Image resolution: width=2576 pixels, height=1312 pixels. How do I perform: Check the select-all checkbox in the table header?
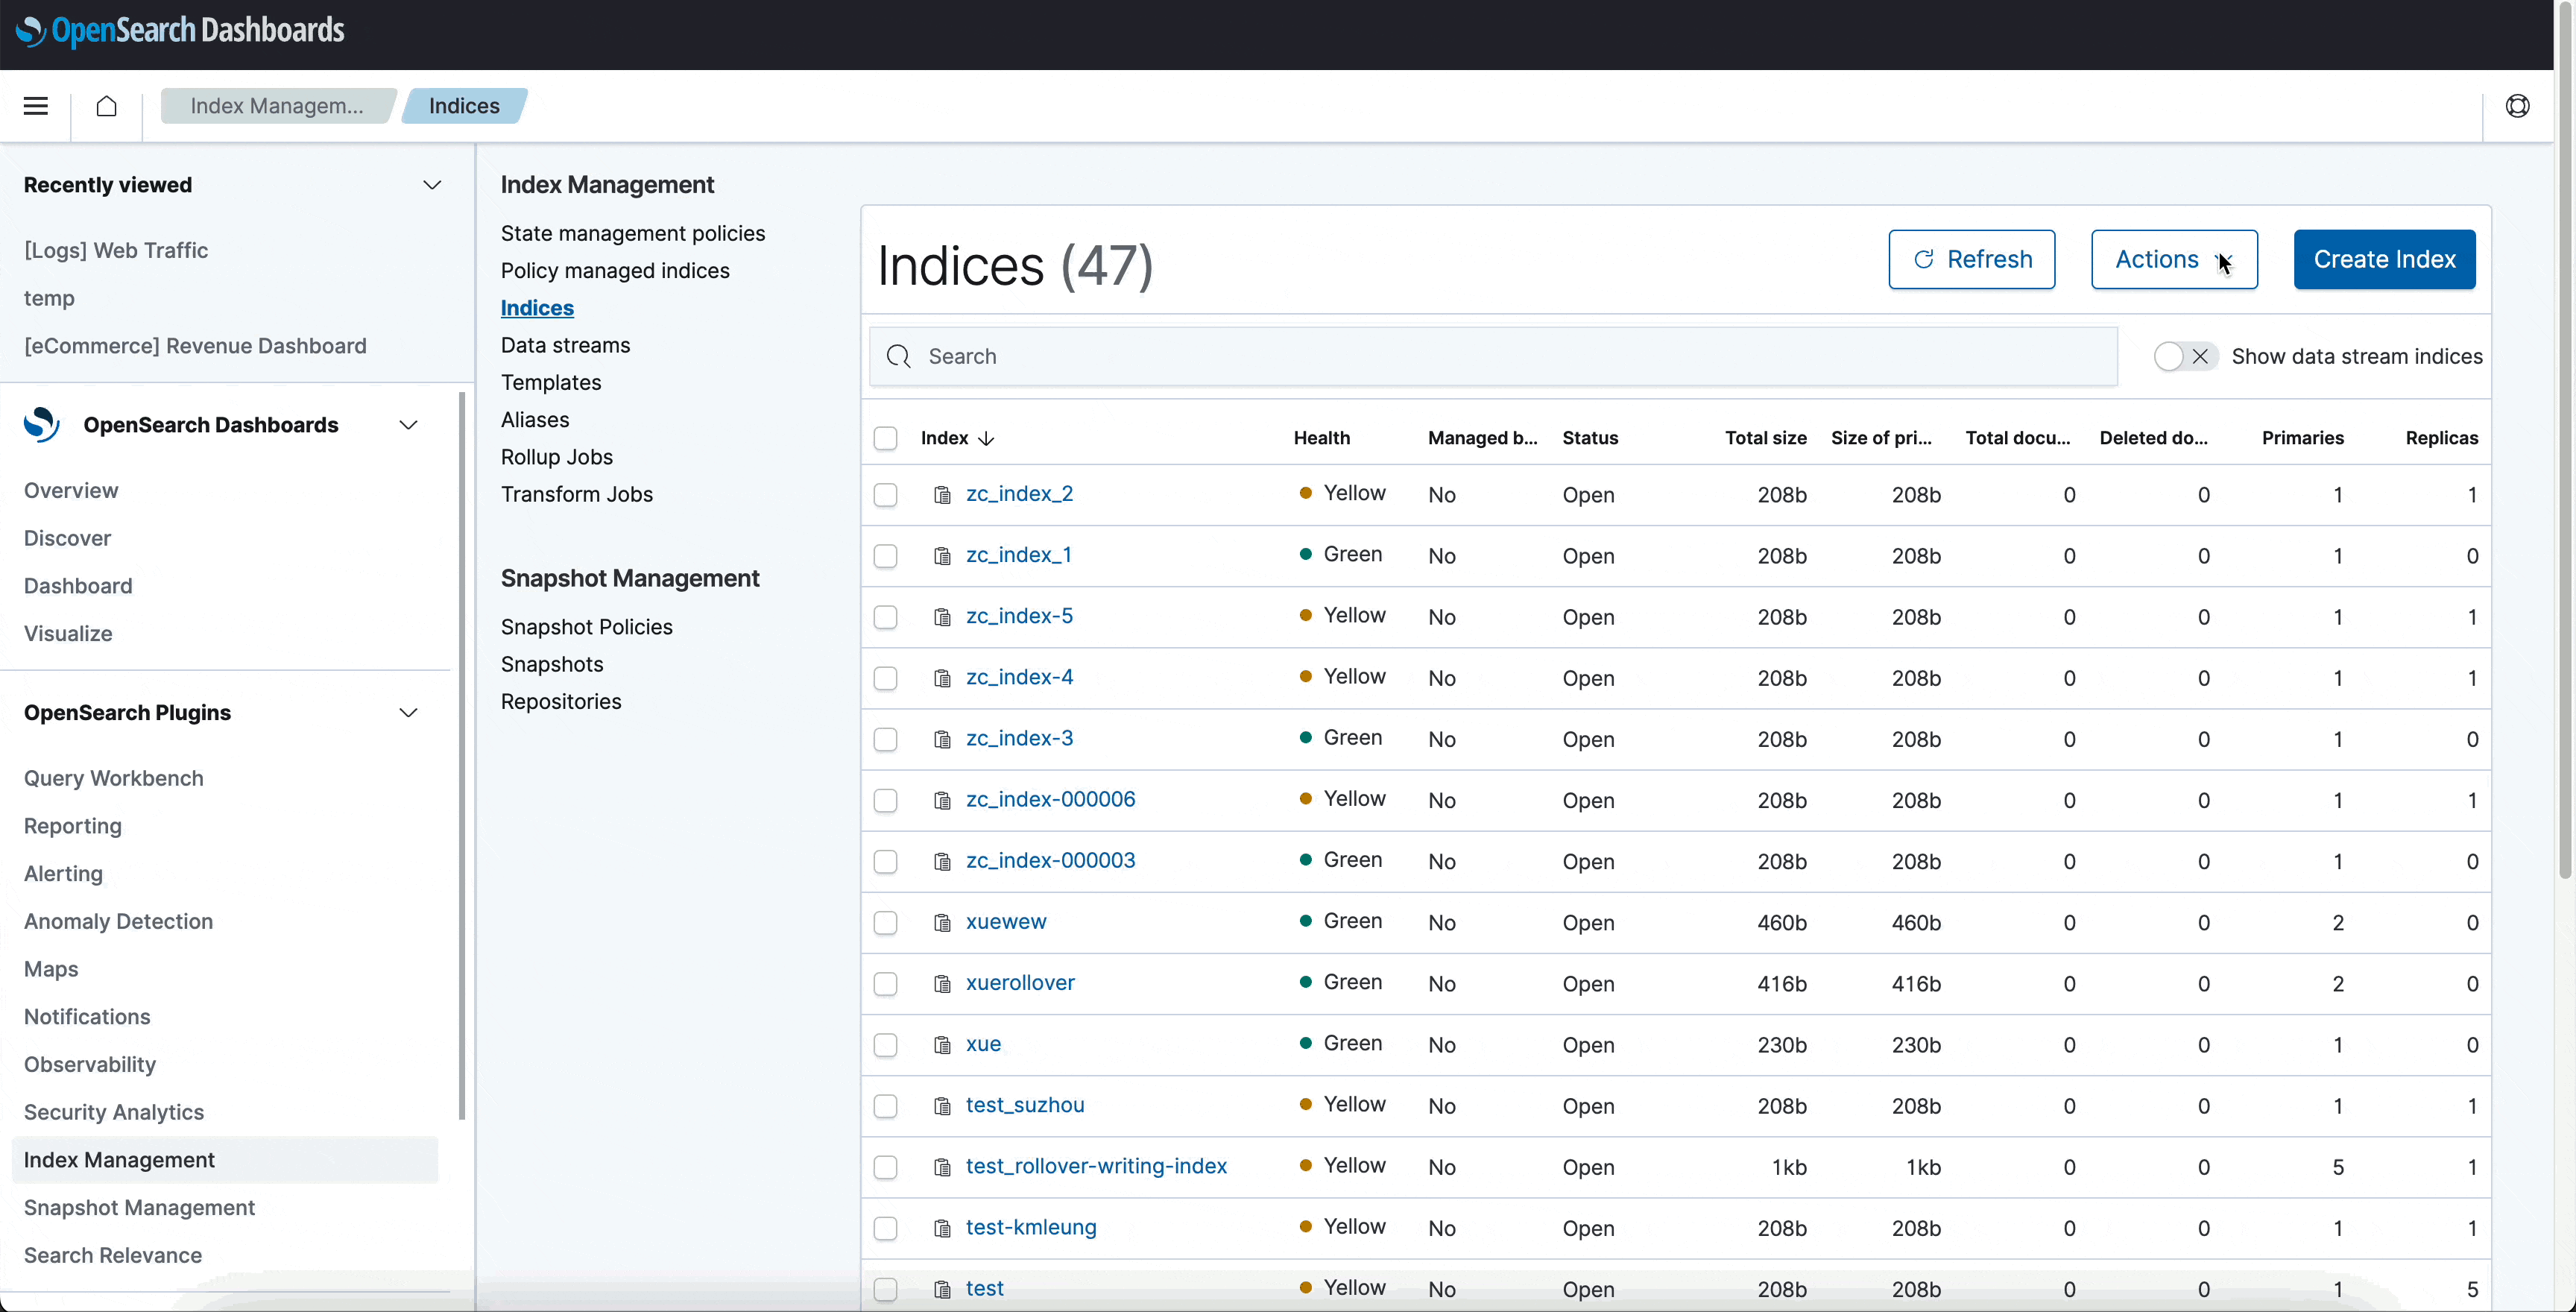(885, 438)
